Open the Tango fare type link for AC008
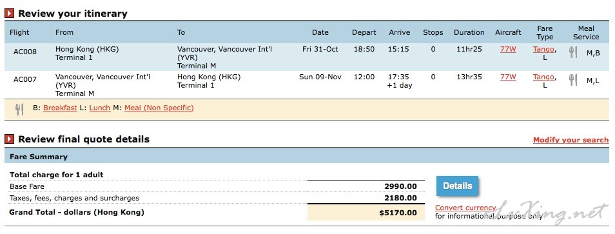This screenshot has height=234, width=615. [x=543, y=50]
